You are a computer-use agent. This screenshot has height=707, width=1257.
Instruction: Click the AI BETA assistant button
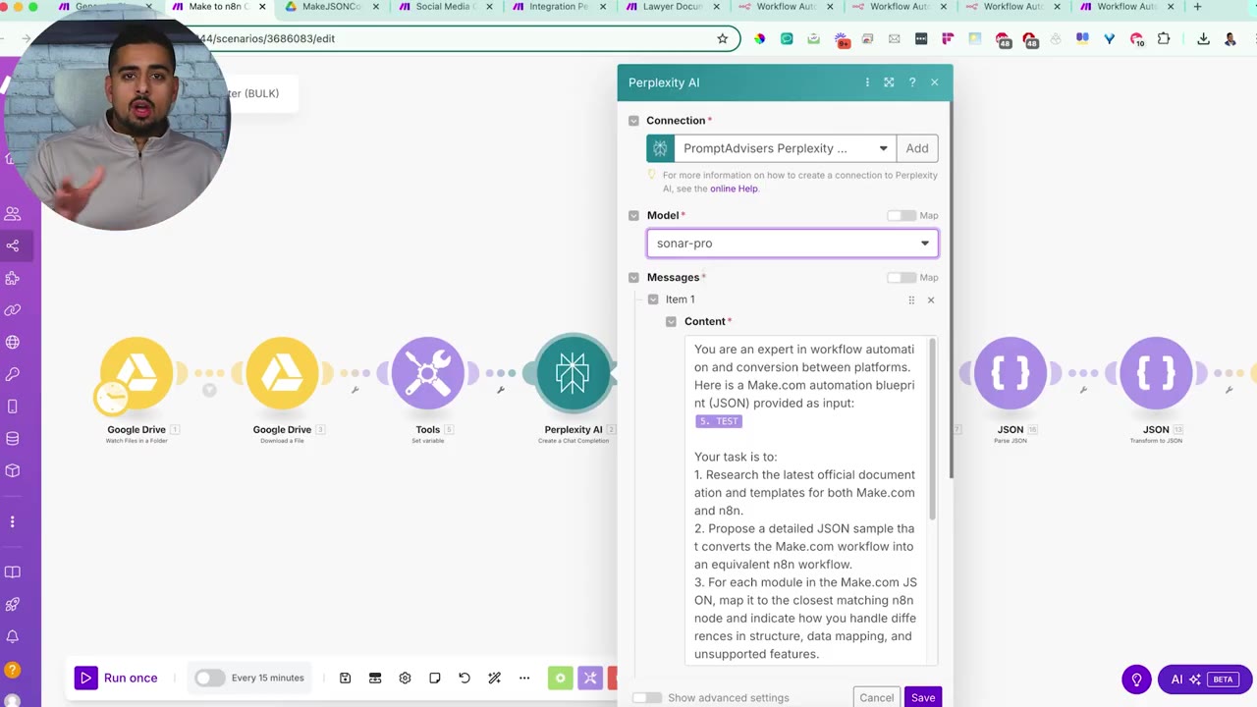(1205, 680)
